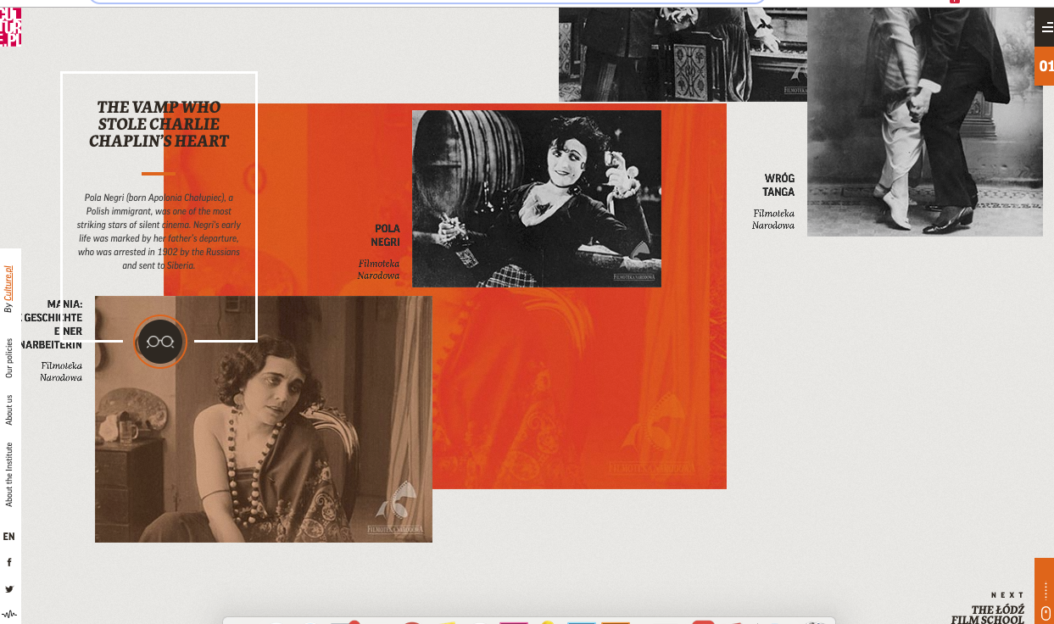Image resolution: width=1054 pixels, height=624 pixels.
Task: Select chapter number 01 indicator
Action: point(1045,66)
